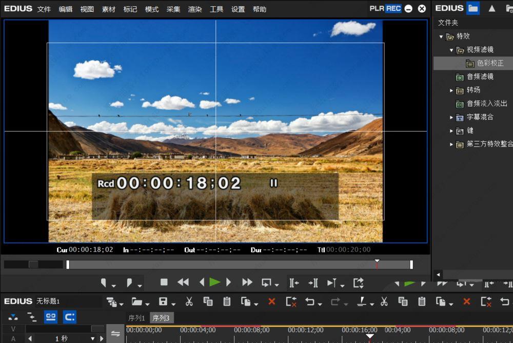This screenshot has height=343, width=513.
Task: Click the New Sequence icon on timeline toolbar
Action: tap(111, 301)
